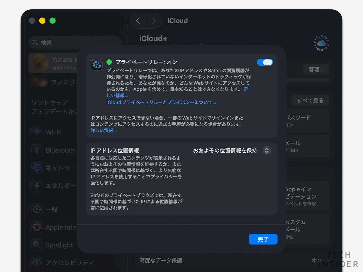The height and width of the screenshot is (272, 363).
Task: Open アクセシビリティ settings in the sidebar
Action: [62, 263]
